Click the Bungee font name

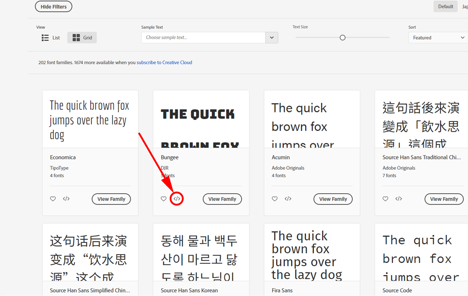click(170, 158)
